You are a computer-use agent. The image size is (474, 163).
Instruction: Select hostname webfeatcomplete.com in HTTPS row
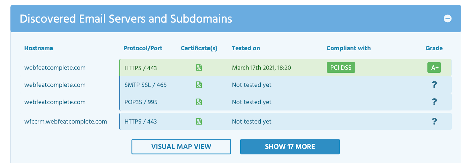(55, 68)
